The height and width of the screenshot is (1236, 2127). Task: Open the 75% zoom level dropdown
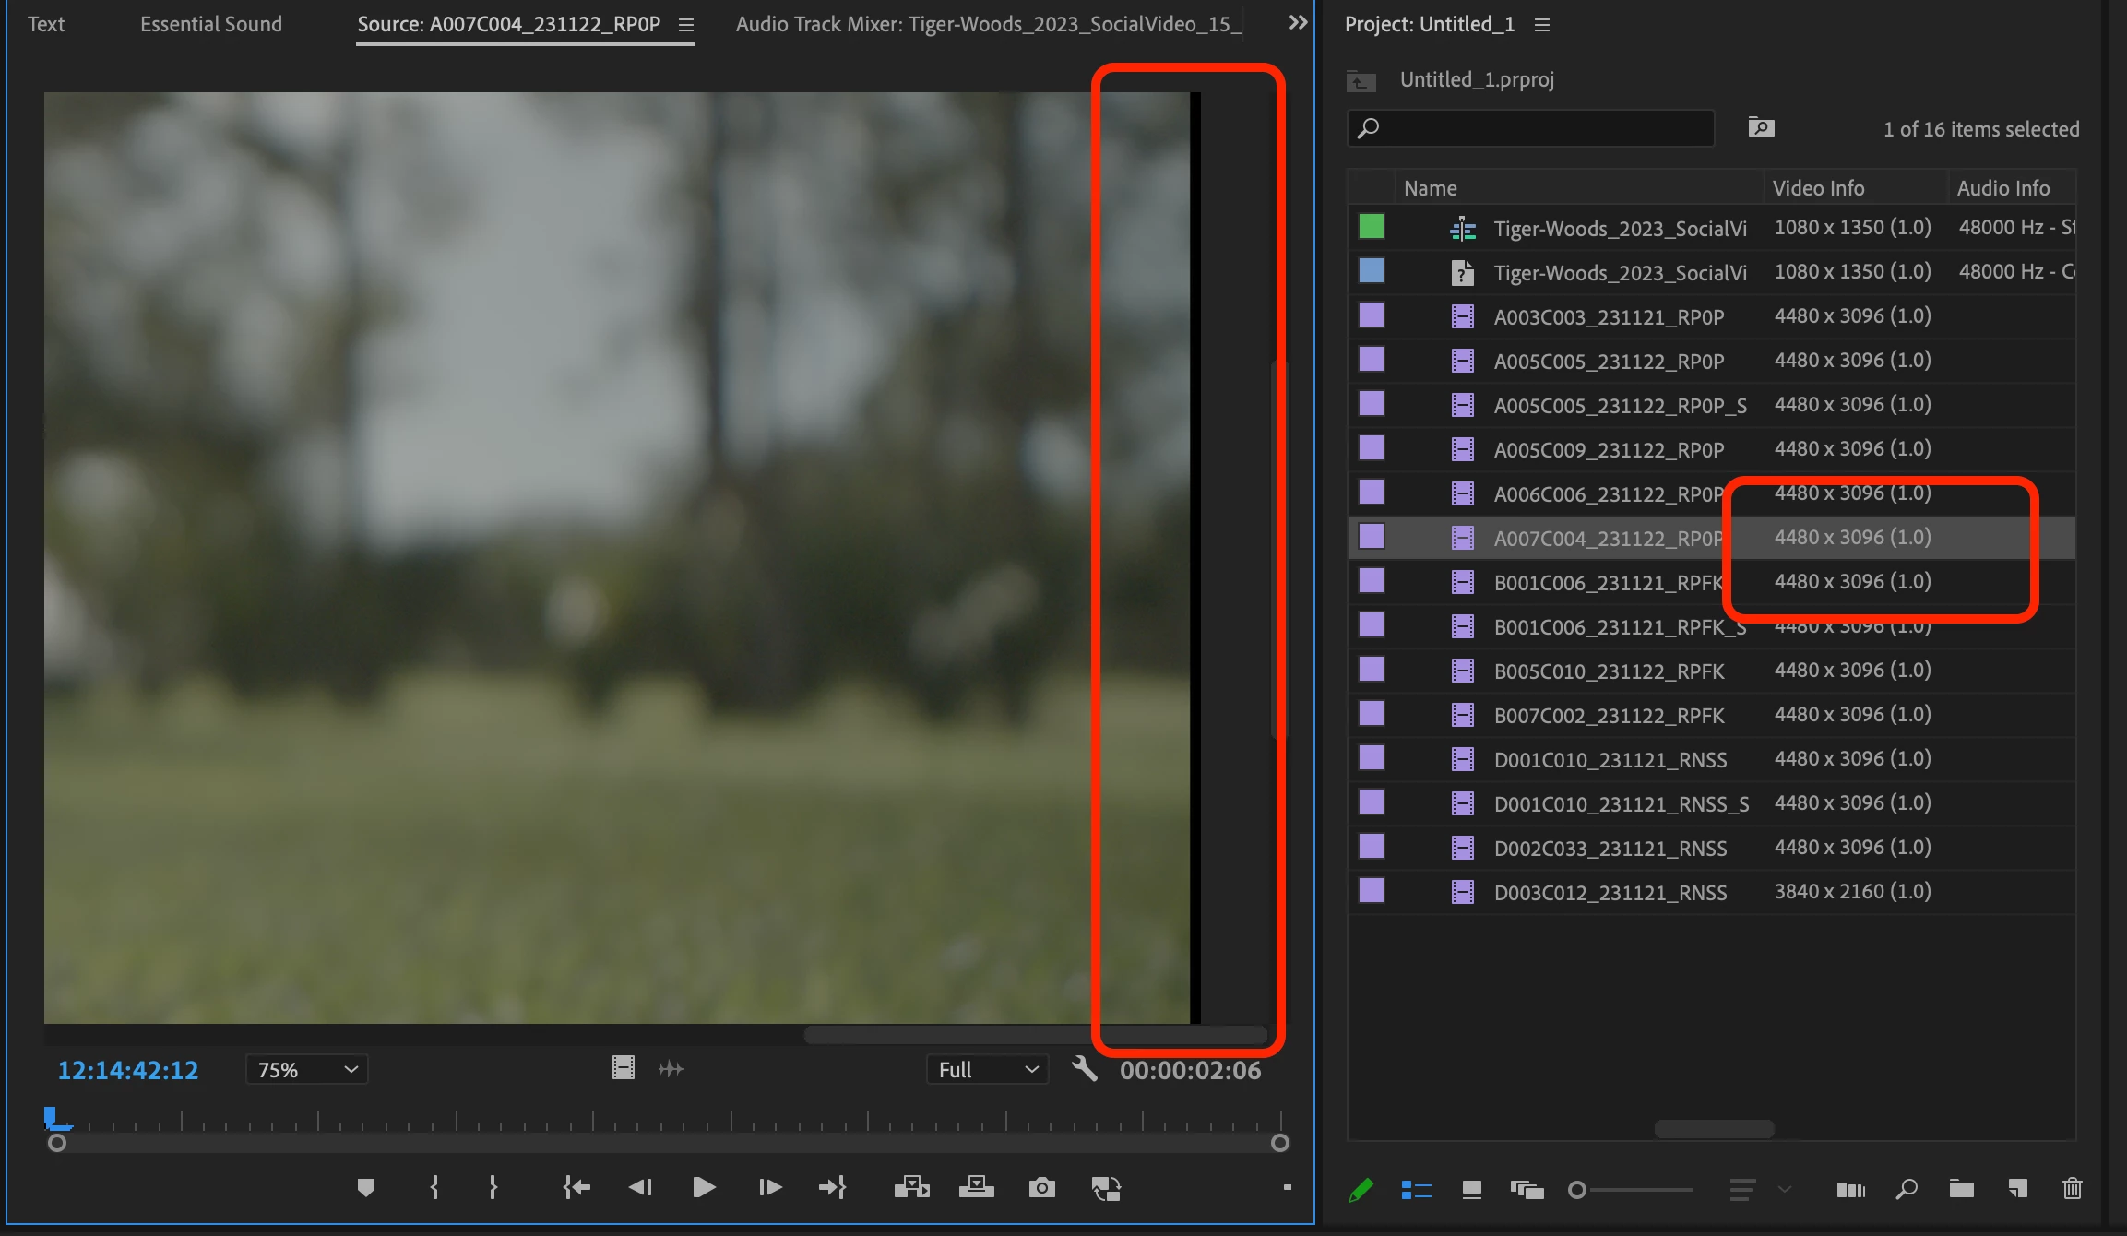click(x=307, y=1070)
